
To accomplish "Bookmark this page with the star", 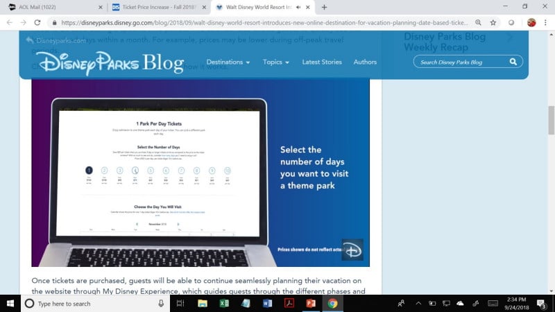I will pyautogui.click(x=493, y=23).
